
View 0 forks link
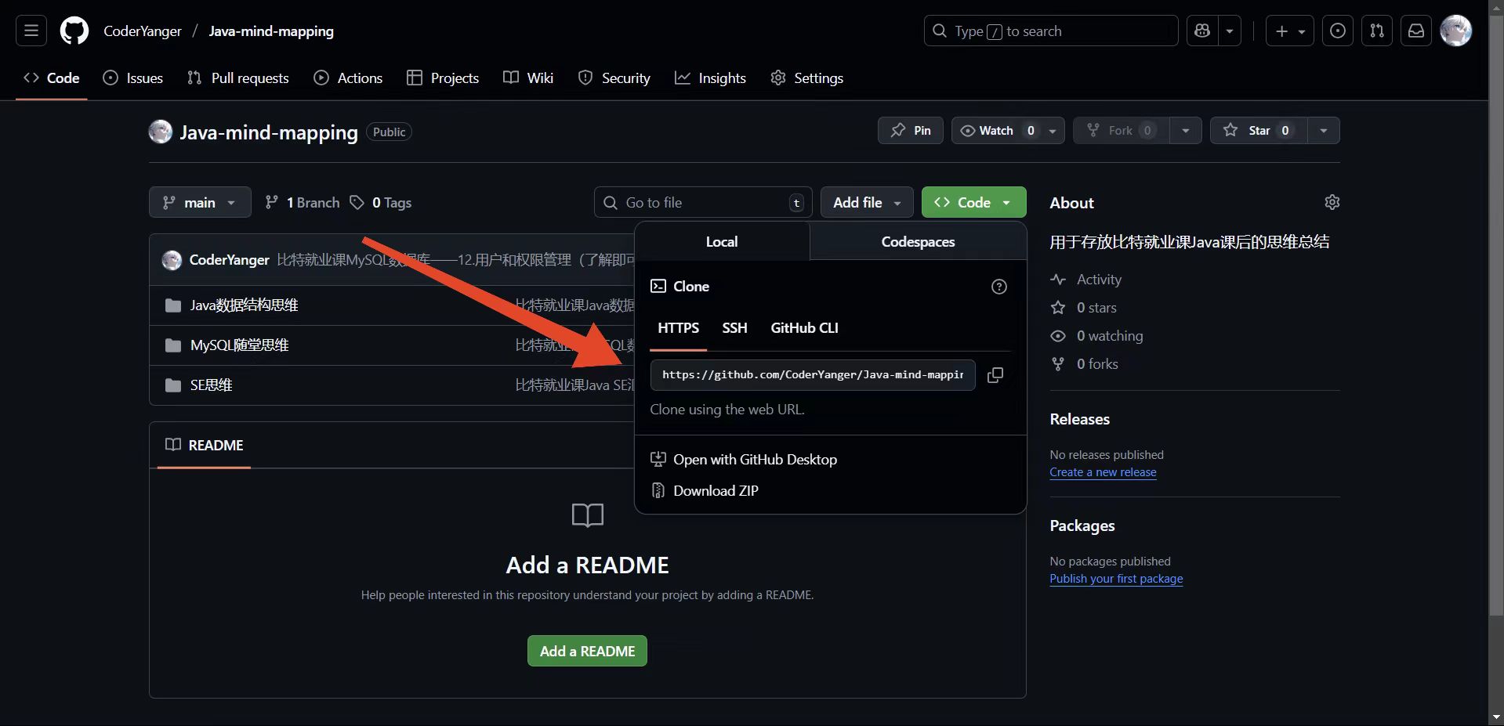pyautogui.click(x=1085, y=363)
